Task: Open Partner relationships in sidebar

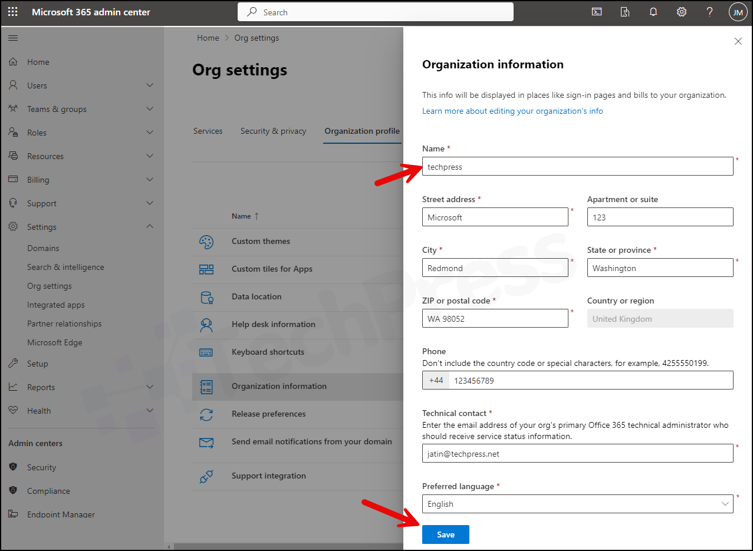Action: pyautogui.click(x=64, y=324)
